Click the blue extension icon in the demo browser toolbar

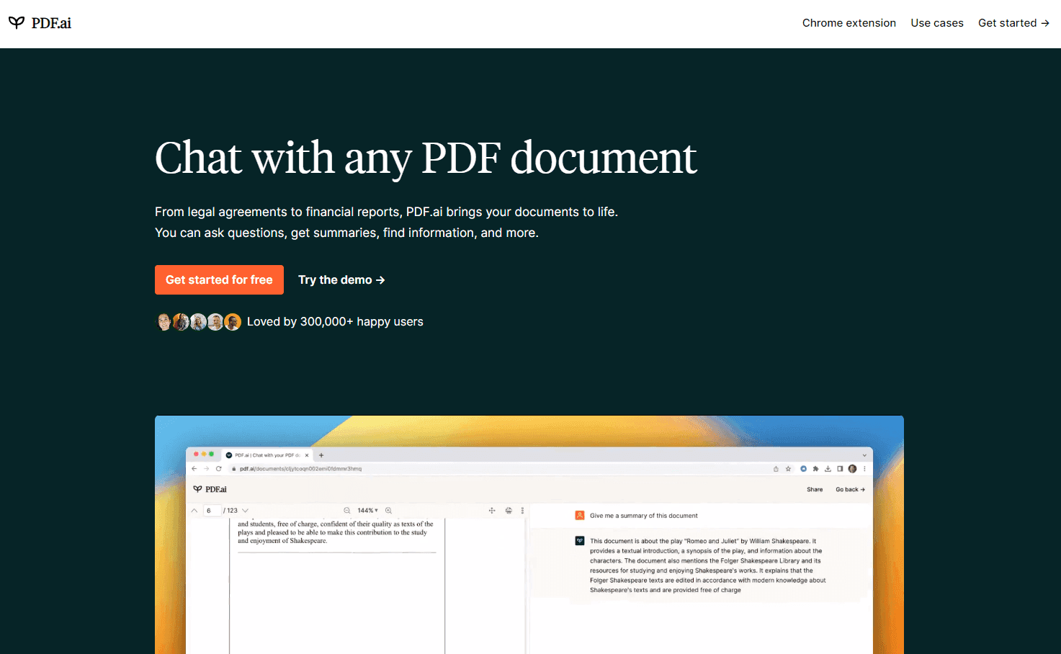click(803, 468)
